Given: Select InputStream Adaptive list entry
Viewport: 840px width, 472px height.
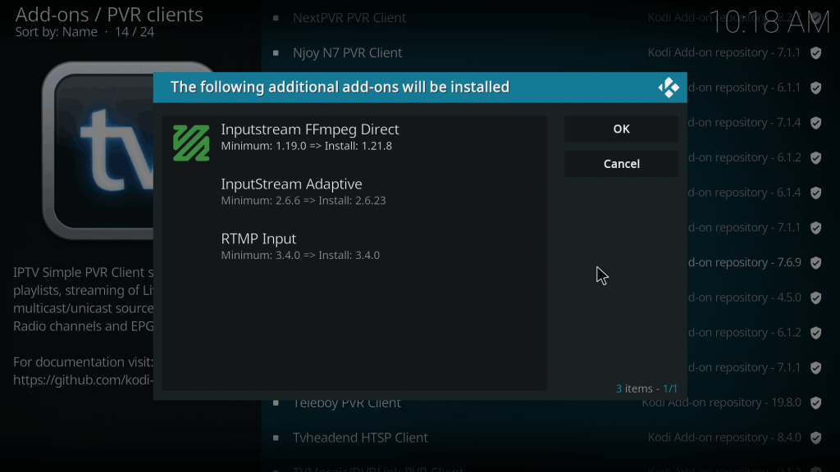Looking at the screenshot, I should pyautogui.click(x=354, y=192).
